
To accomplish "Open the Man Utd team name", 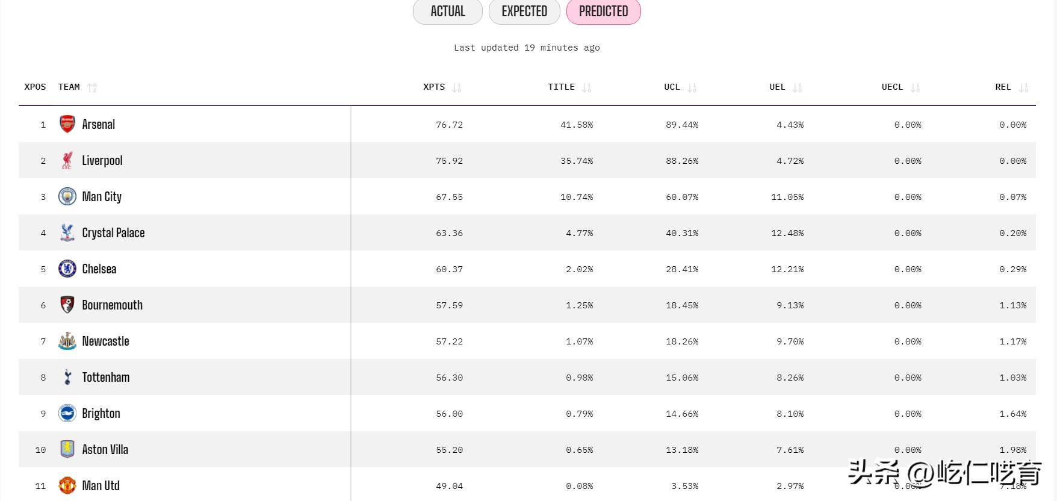I will [x=101, y=485].
